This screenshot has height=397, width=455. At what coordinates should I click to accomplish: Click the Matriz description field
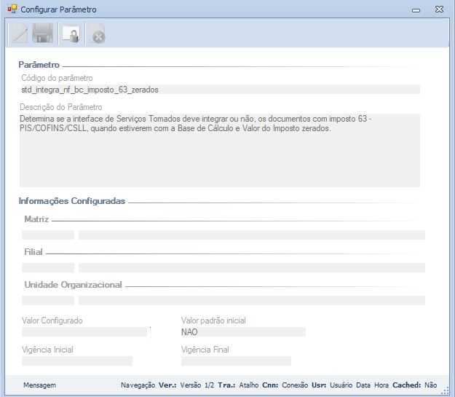click(252, 235)
